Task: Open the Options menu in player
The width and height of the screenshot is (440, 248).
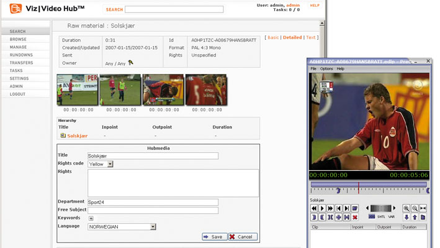Action: pyautogui.click(x=326, y=68)
